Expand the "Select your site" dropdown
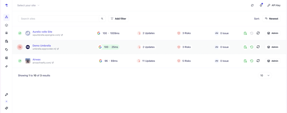 coord(28,5)
